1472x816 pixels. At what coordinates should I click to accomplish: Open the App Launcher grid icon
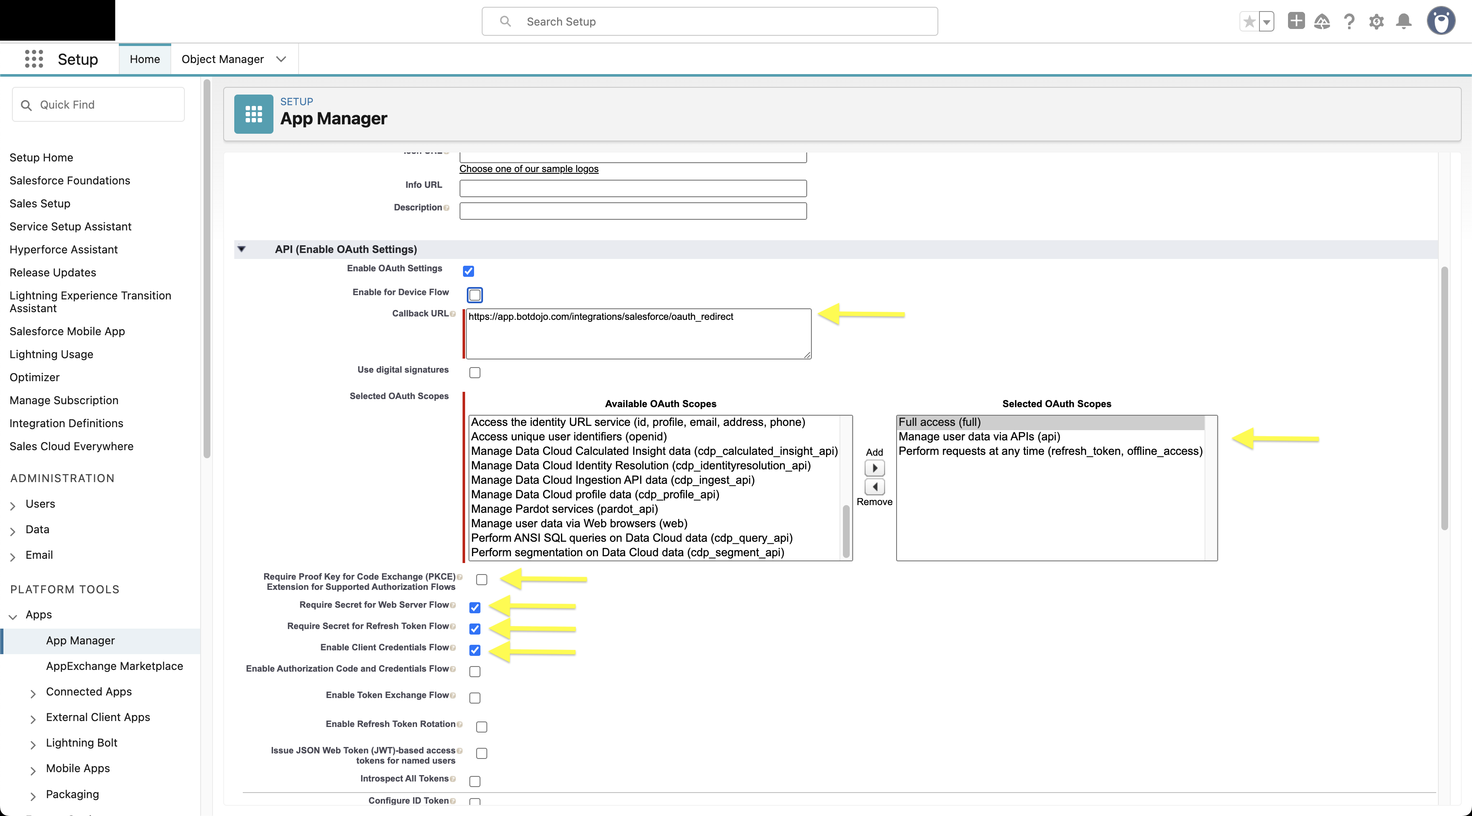(x=34, y=59)
